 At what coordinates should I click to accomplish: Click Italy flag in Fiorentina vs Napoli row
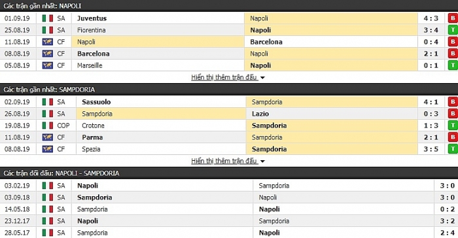[48, 30]
